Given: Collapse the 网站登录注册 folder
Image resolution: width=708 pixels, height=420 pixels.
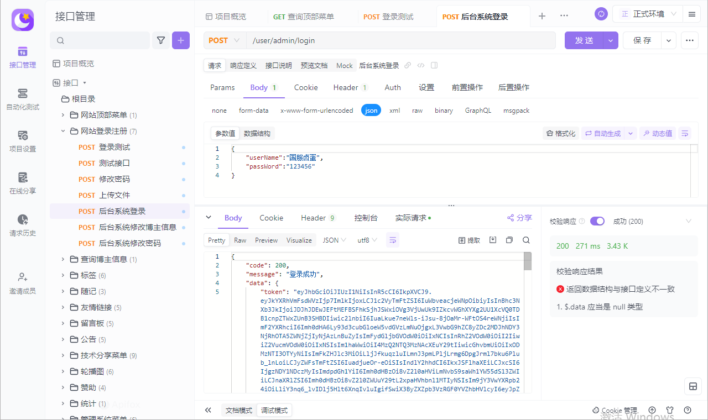Looking at the screenshot, I should tap(63, 131).
